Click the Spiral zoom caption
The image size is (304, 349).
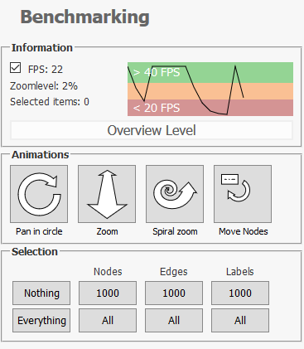click(x=175, y=231)
